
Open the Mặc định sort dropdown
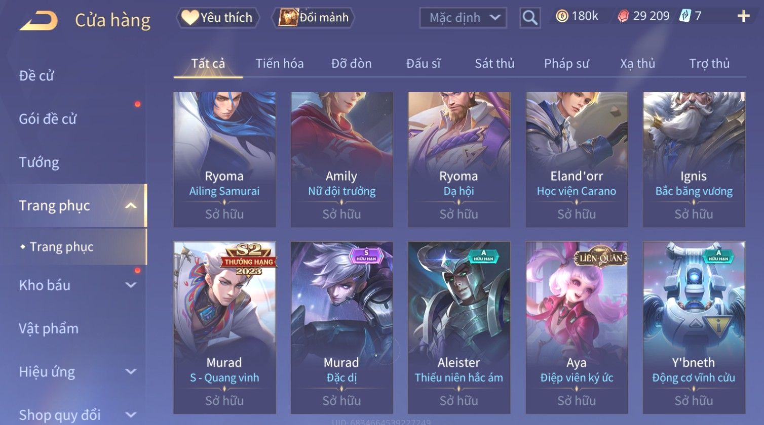pos(463,18)
